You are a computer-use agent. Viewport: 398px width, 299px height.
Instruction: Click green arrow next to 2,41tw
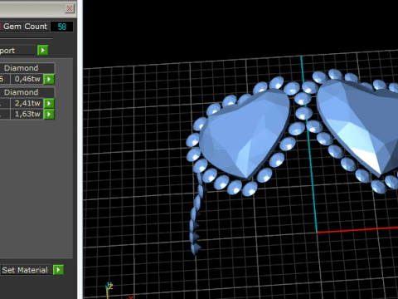(x=49, y=103)
